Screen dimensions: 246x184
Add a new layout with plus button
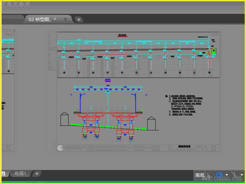pos(37,174)
